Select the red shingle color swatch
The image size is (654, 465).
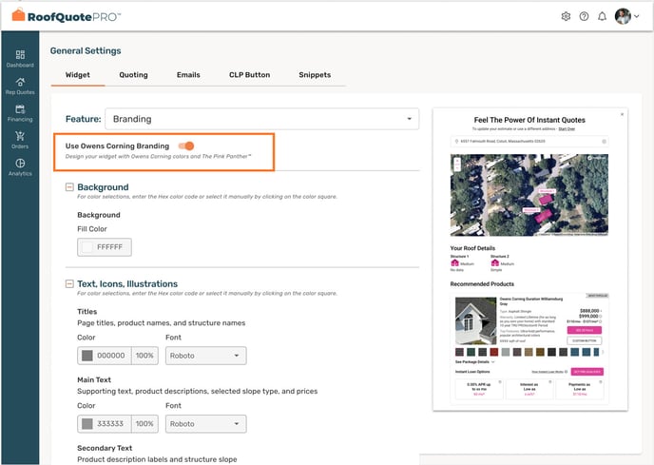pos(494,352)
